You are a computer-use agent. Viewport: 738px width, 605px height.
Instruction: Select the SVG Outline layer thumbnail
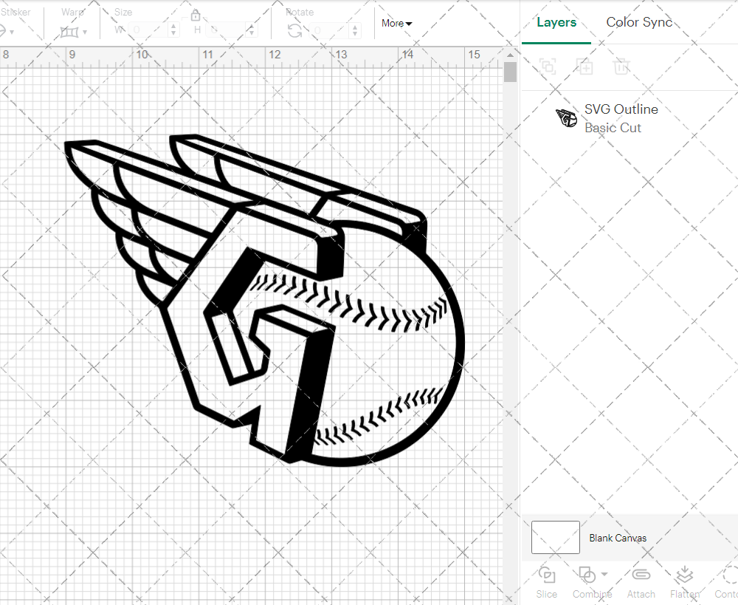[565, 117]
